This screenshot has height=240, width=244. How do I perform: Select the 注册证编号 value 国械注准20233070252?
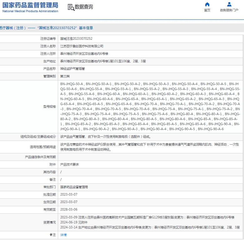pyautogui.click(x=76, y=39)
